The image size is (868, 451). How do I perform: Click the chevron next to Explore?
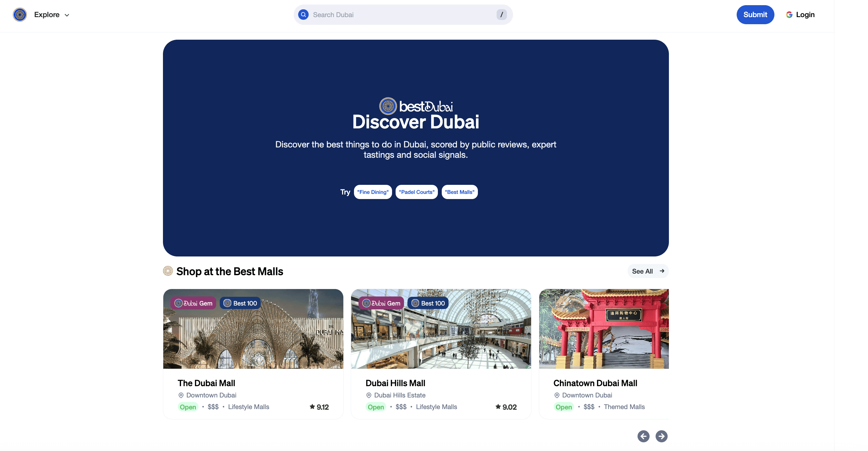coord(67,15)
